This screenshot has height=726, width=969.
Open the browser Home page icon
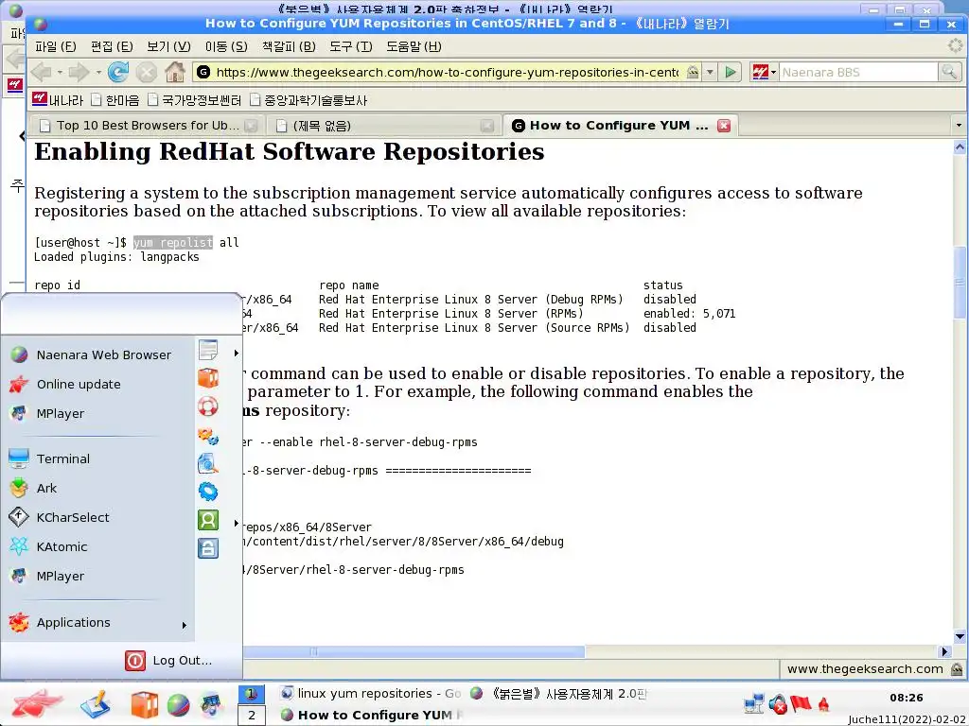[175, 72]
